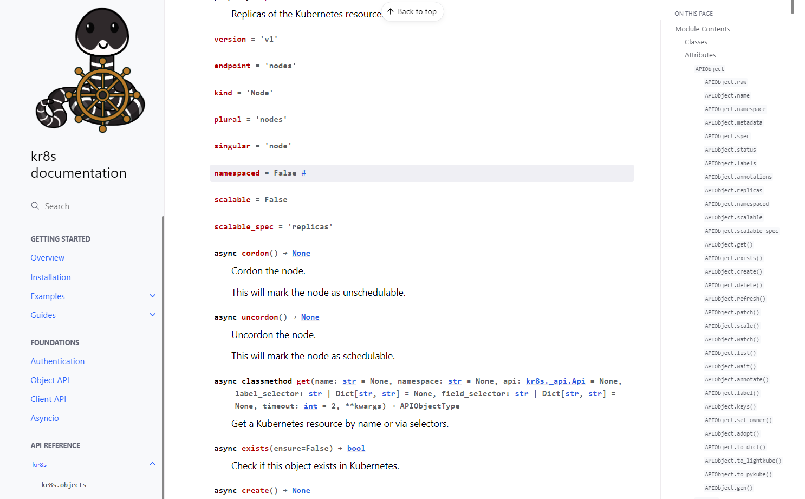Jump to APIObject.watch() in outline

(732, 340)
